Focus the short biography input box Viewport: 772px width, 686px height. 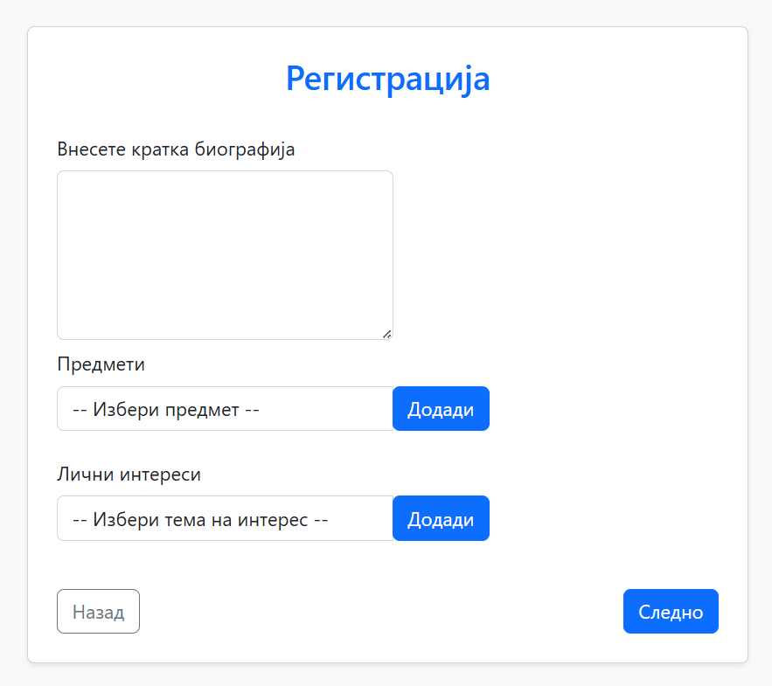[225, 254]
